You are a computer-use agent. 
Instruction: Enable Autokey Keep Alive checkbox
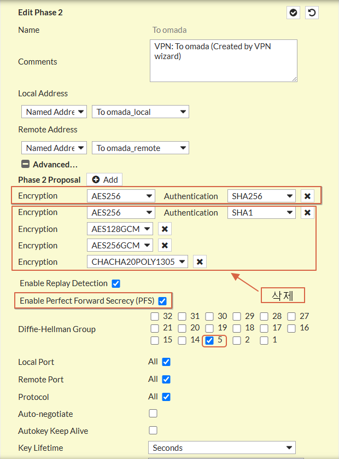(x=153, y=431)
